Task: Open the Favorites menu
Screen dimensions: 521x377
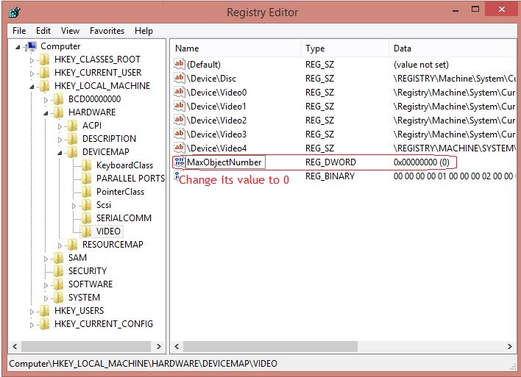Action: [x=107, y=31]
